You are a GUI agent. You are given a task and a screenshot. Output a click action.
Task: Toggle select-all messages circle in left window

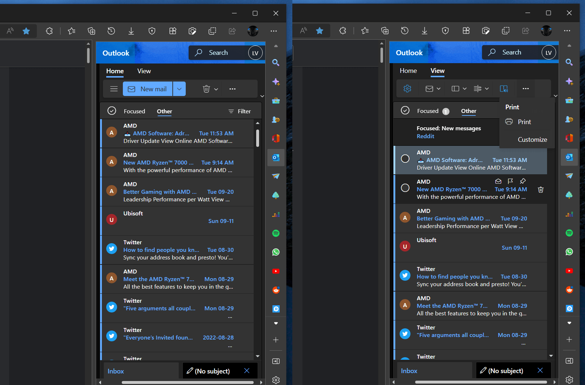point(112,111)
